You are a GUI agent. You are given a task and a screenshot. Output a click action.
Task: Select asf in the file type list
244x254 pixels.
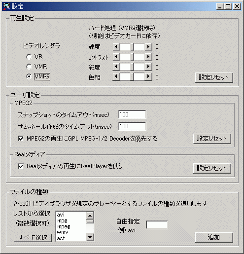pyautogui.click(x=71, y=238)
